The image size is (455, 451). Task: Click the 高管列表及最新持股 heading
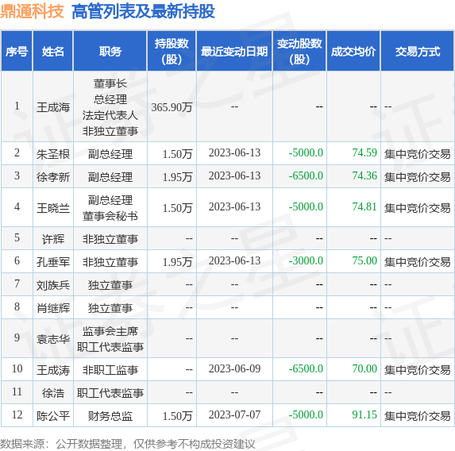(x=143, y=11)
